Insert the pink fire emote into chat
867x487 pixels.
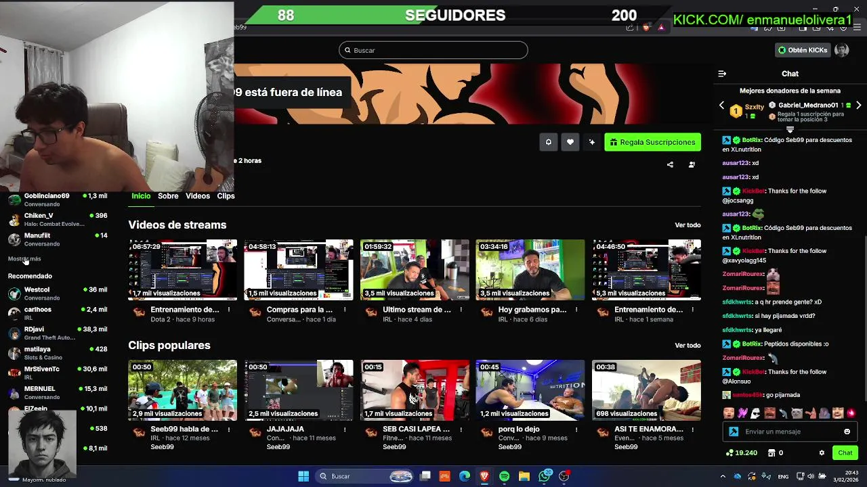pyautogui.click(x=851, y=413)
